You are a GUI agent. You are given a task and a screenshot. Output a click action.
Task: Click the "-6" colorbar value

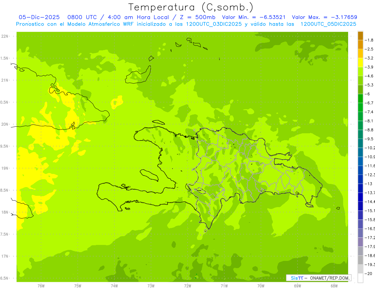pos(368,94)
